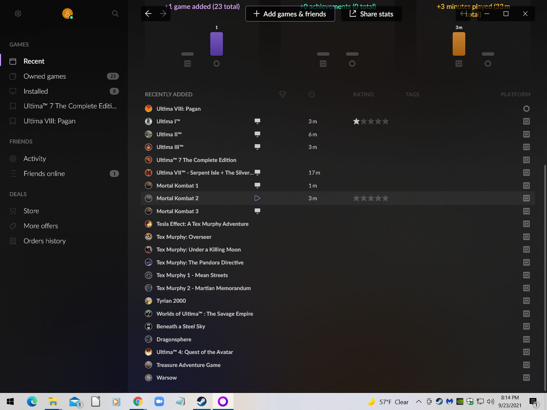
Task: Open Beneath a Steel Sky
Action: point(181,326)
